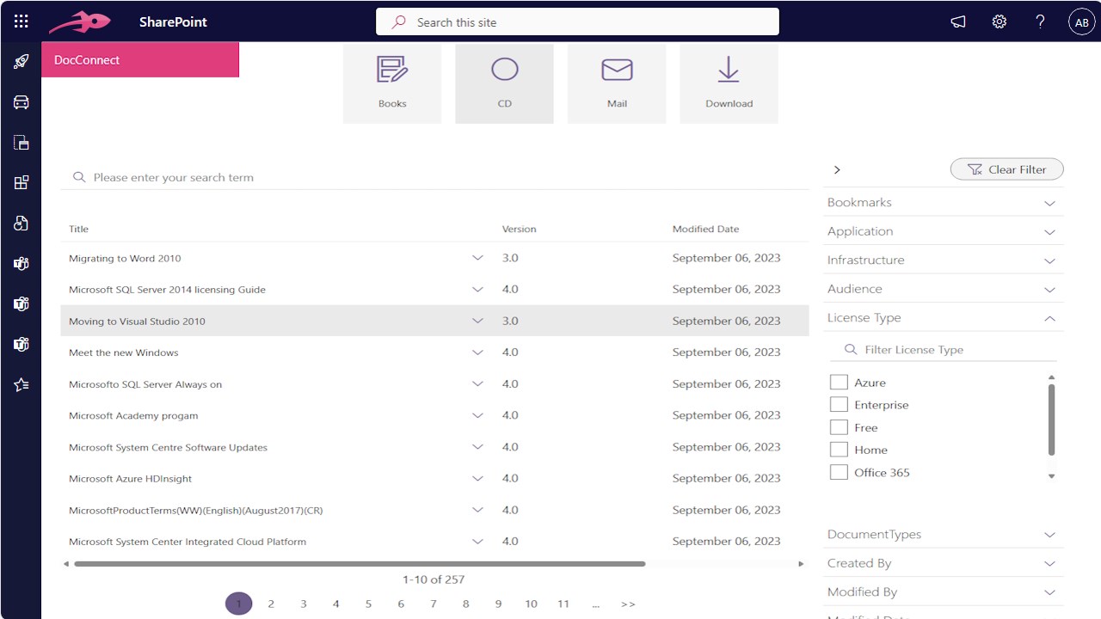Click the file with person icon in sidebar

21,223
